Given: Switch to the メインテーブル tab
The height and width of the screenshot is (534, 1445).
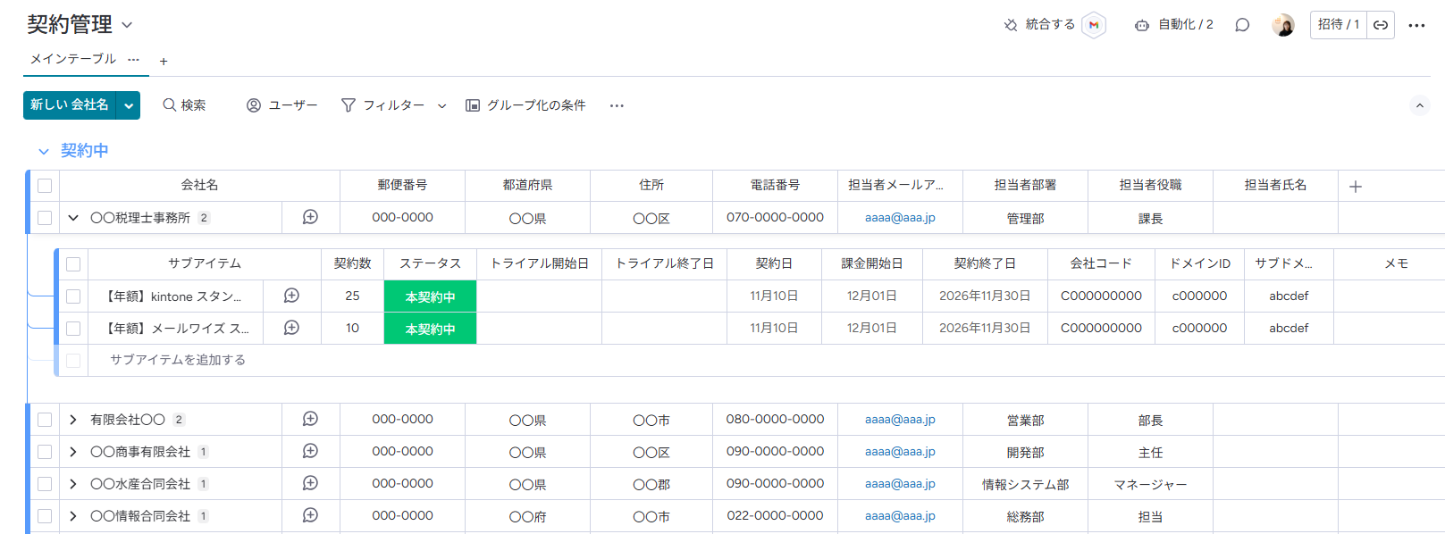Looking at the screenshot, I should (73, 59).
